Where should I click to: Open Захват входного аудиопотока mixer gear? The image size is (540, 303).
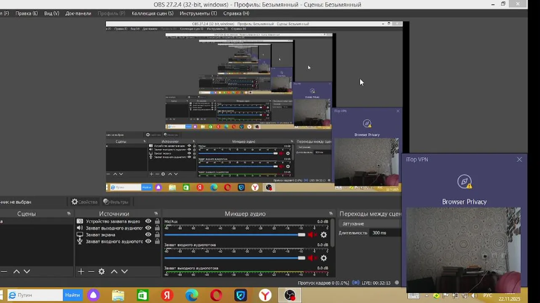coord(324,258)
